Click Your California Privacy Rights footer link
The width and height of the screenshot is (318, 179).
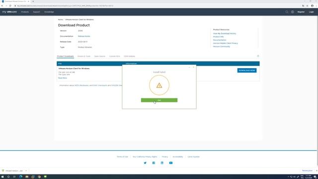pos(145,157)
